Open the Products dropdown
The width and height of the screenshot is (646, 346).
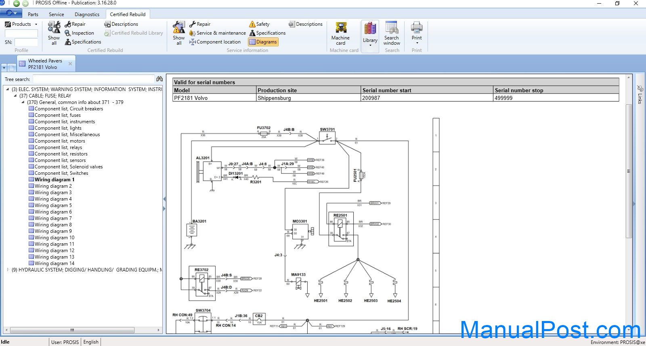click(21, 24)
